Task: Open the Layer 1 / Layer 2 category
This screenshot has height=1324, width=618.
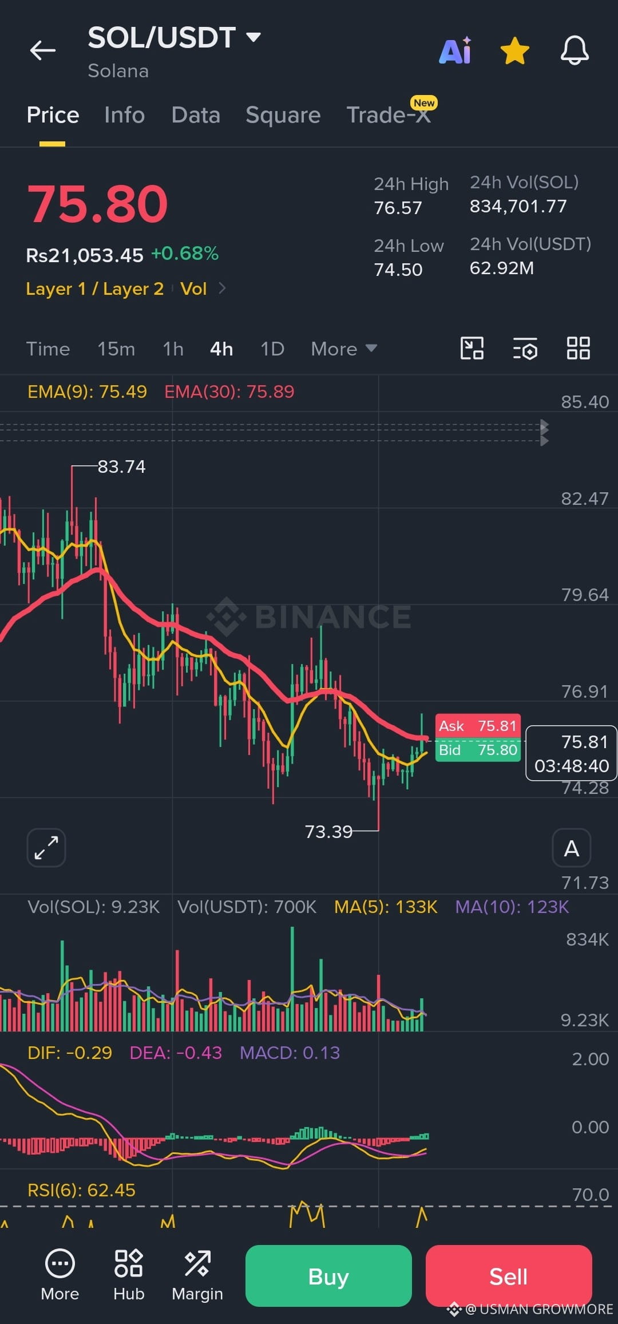Action: tap(95, 288)
